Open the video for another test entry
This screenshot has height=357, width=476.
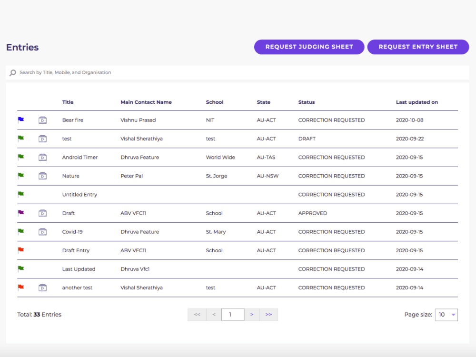coord(42,288)
